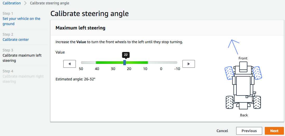Click the right arrow increase-value button
Screen dimensions: 285x136
(x=189, y=64)
